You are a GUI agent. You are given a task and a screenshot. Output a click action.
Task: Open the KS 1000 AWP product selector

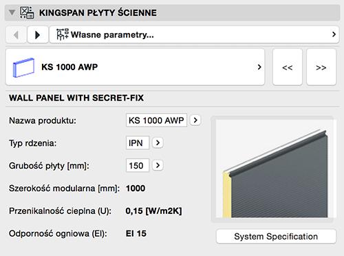pos(135,67)
